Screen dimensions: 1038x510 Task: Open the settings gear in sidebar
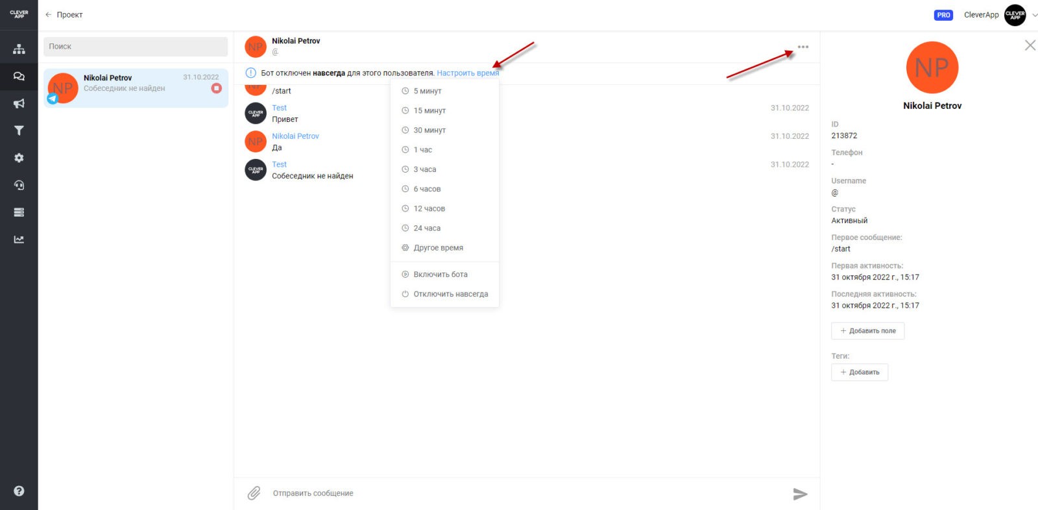coord(19,158)
